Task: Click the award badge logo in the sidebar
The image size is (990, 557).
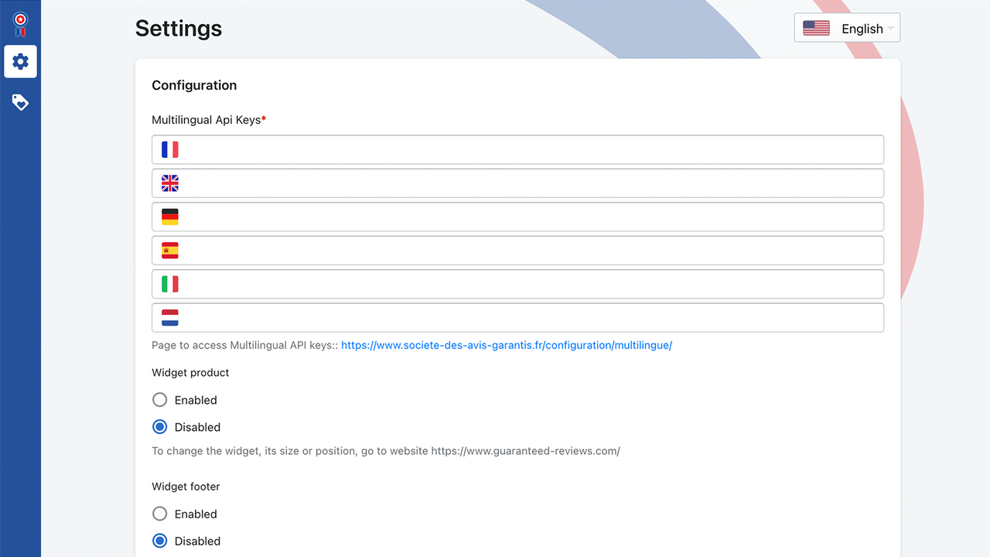Action: coord(20,22)
